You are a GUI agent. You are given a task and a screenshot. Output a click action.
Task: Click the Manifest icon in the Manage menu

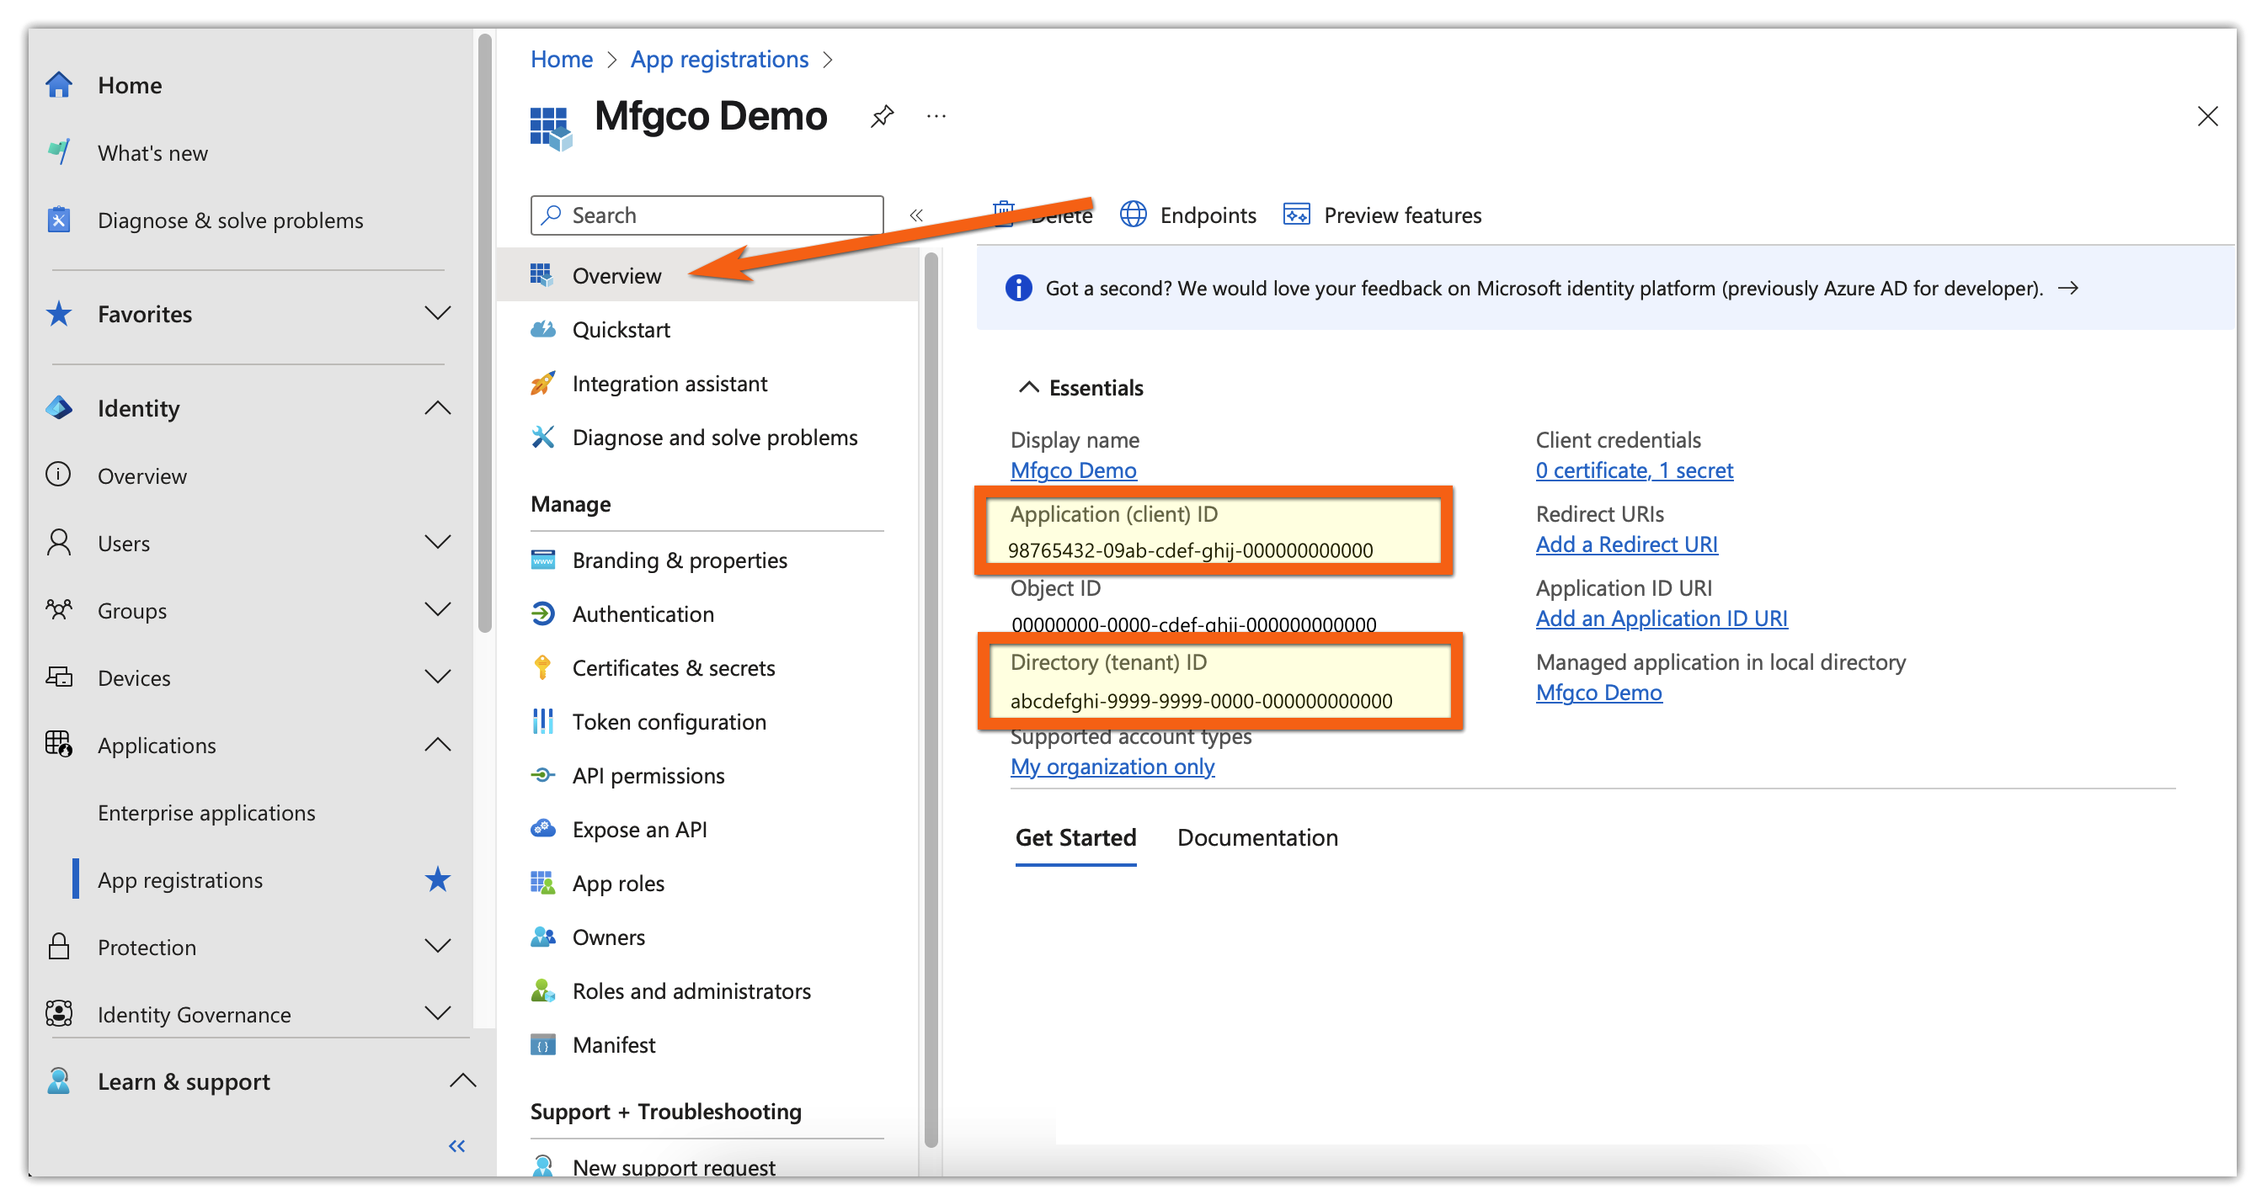coord(542,1044)
